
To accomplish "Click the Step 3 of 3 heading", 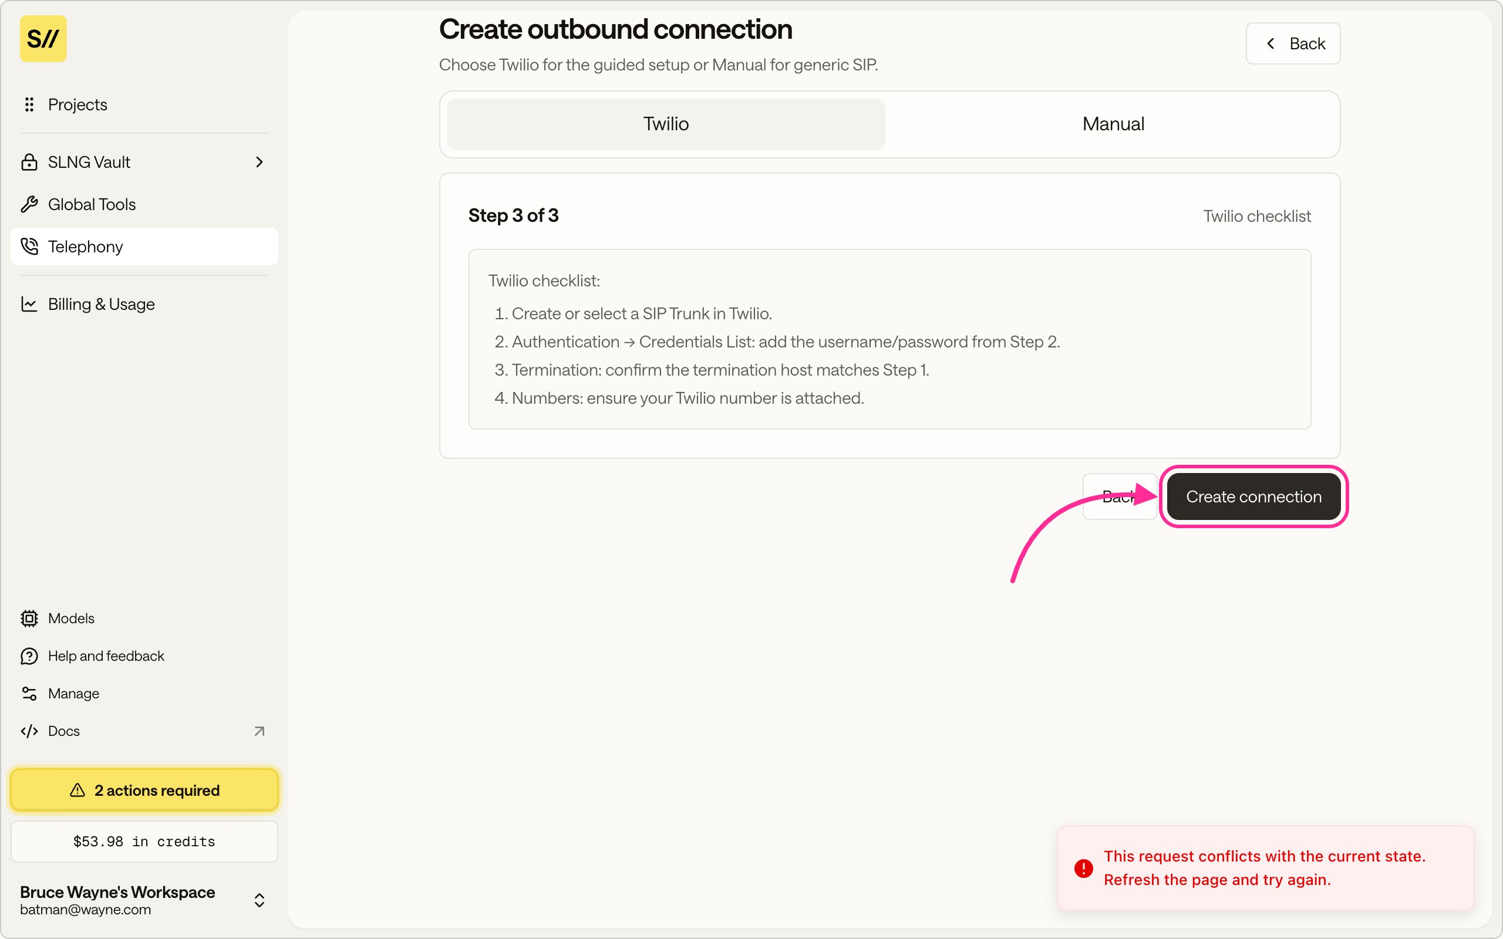I will pos(514,215).
